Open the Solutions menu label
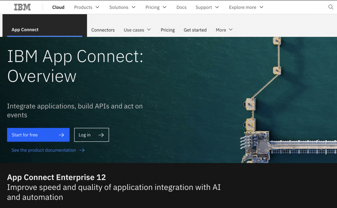The height and width of the screenshot is (208, 337). pos(118,7)
